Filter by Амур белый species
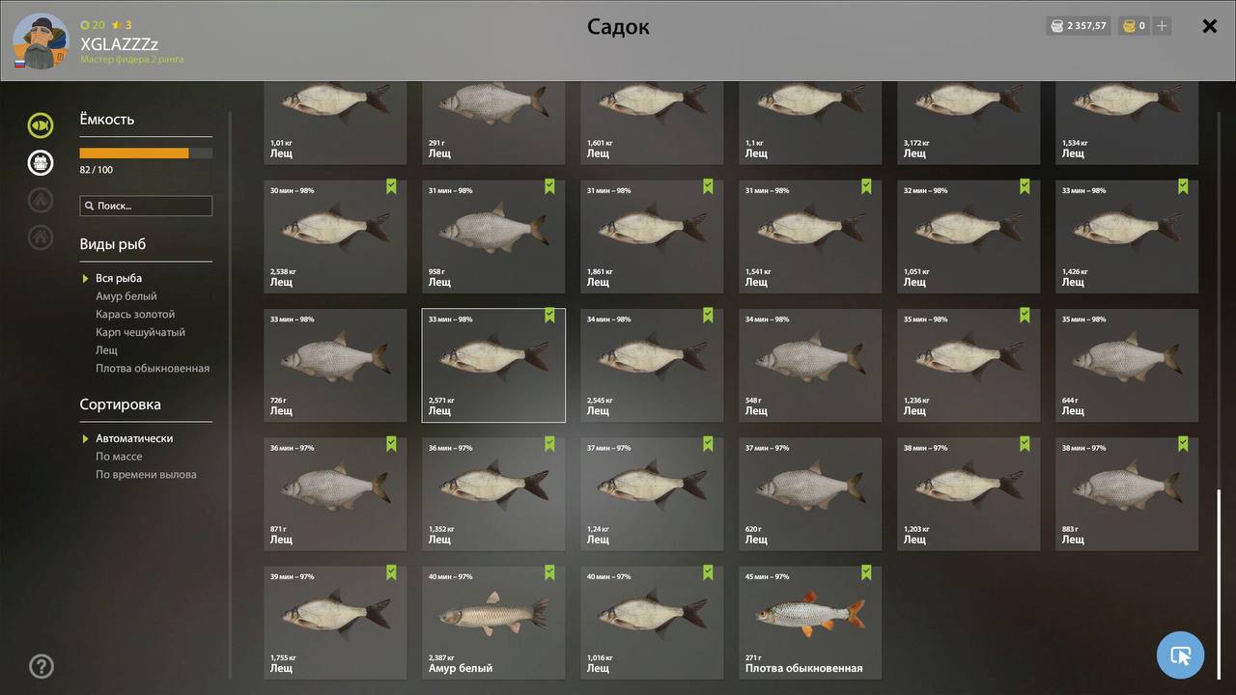The width and height of the screenshot is (1236, 695). click(126, 296)
